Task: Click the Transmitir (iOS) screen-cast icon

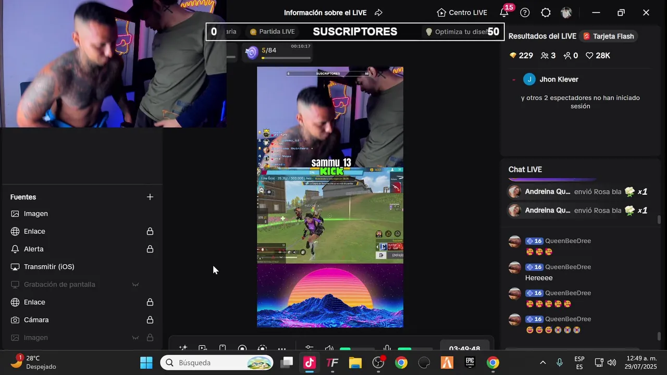Action: [15, 267]
